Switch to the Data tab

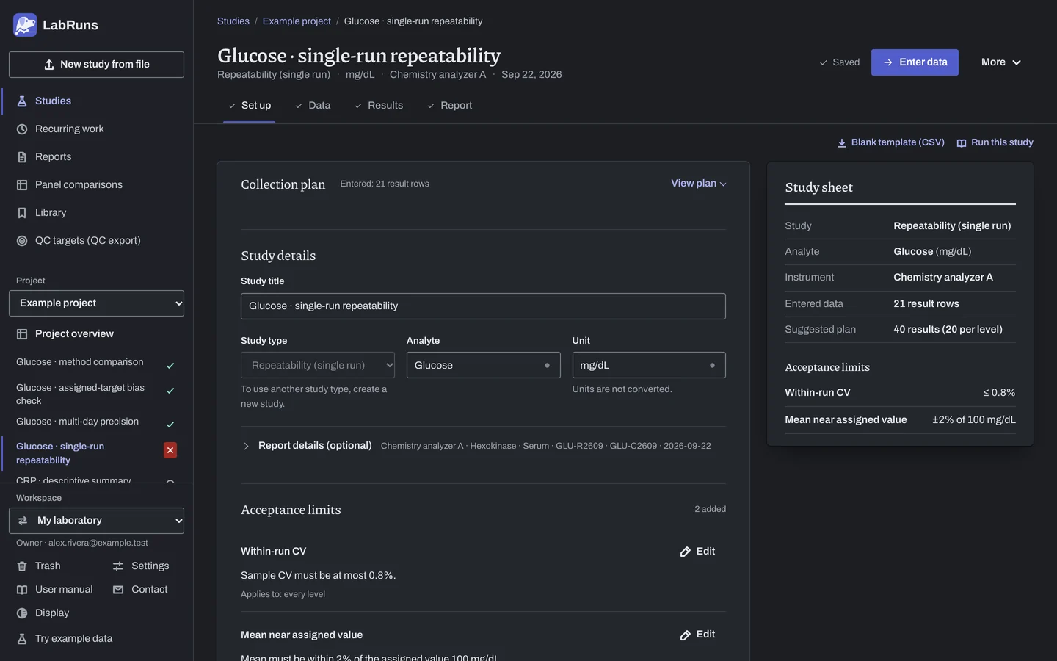tap(313, 106)
